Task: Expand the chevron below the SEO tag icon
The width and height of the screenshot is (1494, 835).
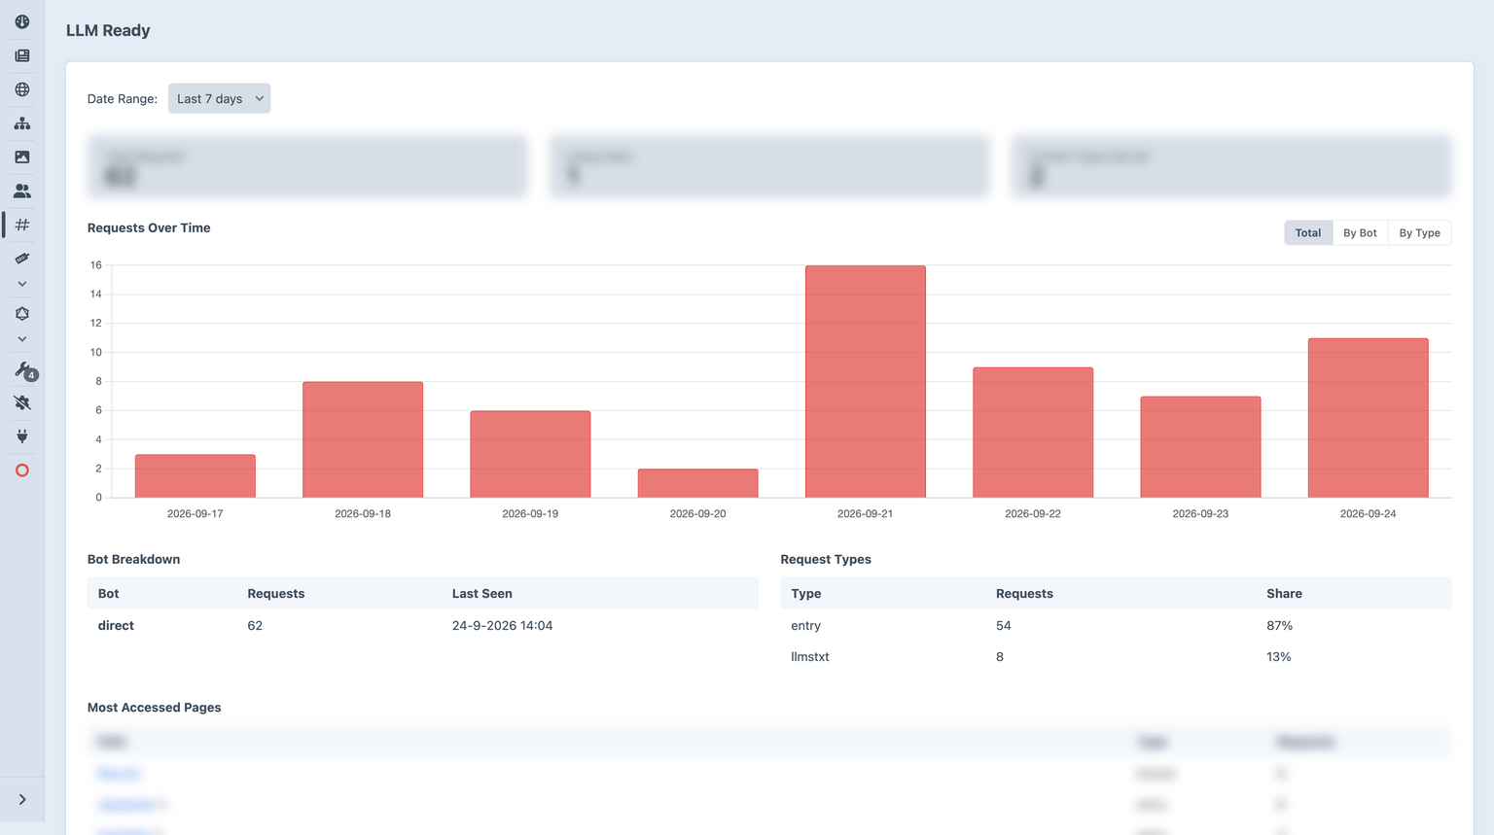Action: (21, 284)
